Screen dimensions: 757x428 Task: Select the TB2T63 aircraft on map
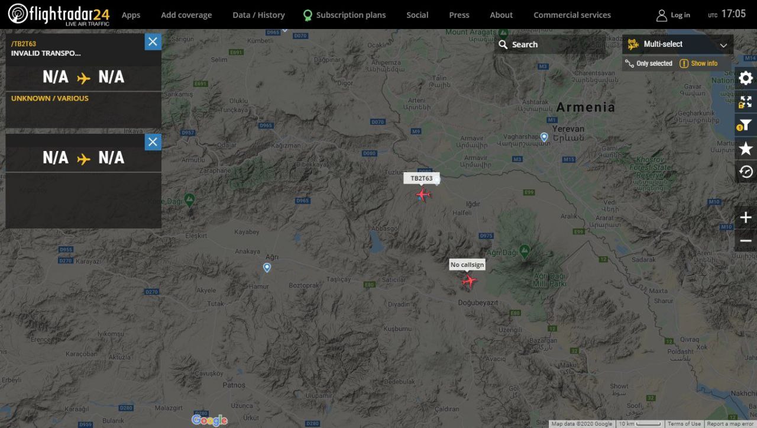click(x=423, y=194)
